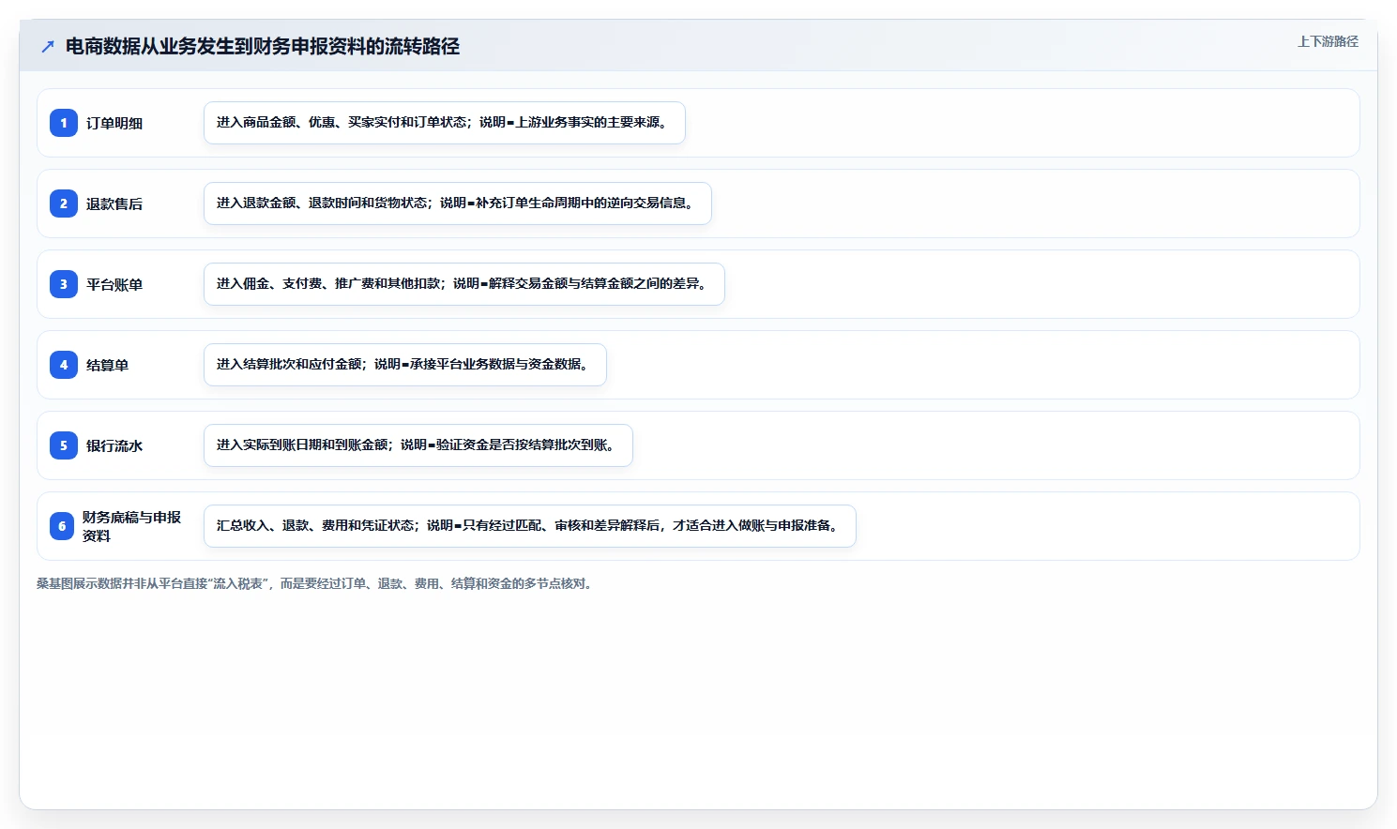Click the 财务底稿与申报资料 step label
This screenshot has width=1397, height=829.
coord(131,526)
